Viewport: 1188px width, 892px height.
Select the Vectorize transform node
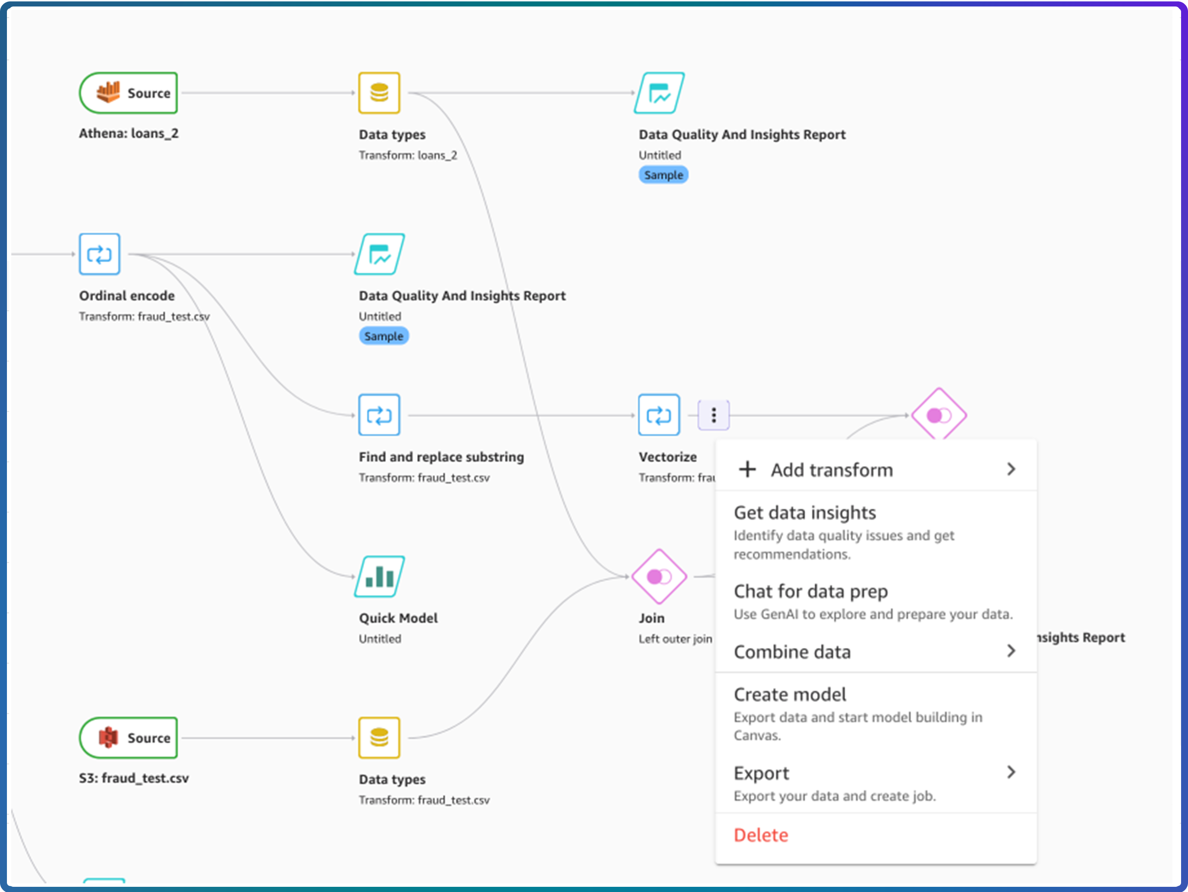tap(659, 415)
